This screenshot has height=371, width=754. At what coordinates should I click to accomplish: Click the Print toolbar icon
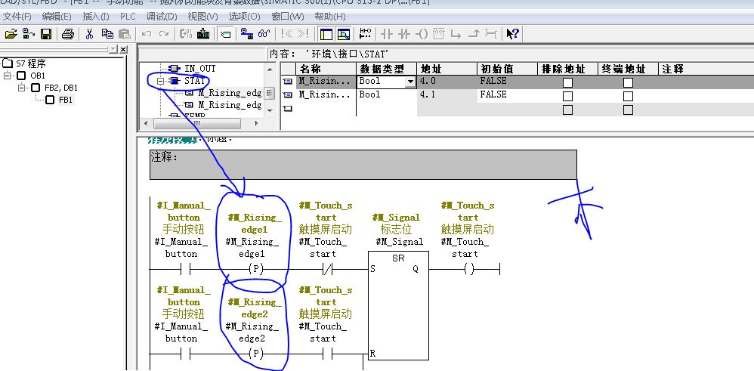(68, 34)
